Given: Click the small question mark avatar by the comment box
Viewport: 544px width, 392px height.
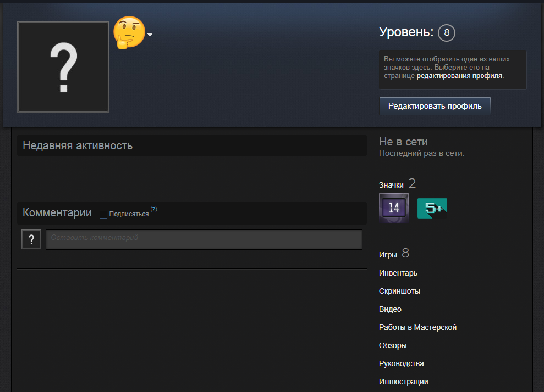Looking at the screenshot, I should pos(31,239).
